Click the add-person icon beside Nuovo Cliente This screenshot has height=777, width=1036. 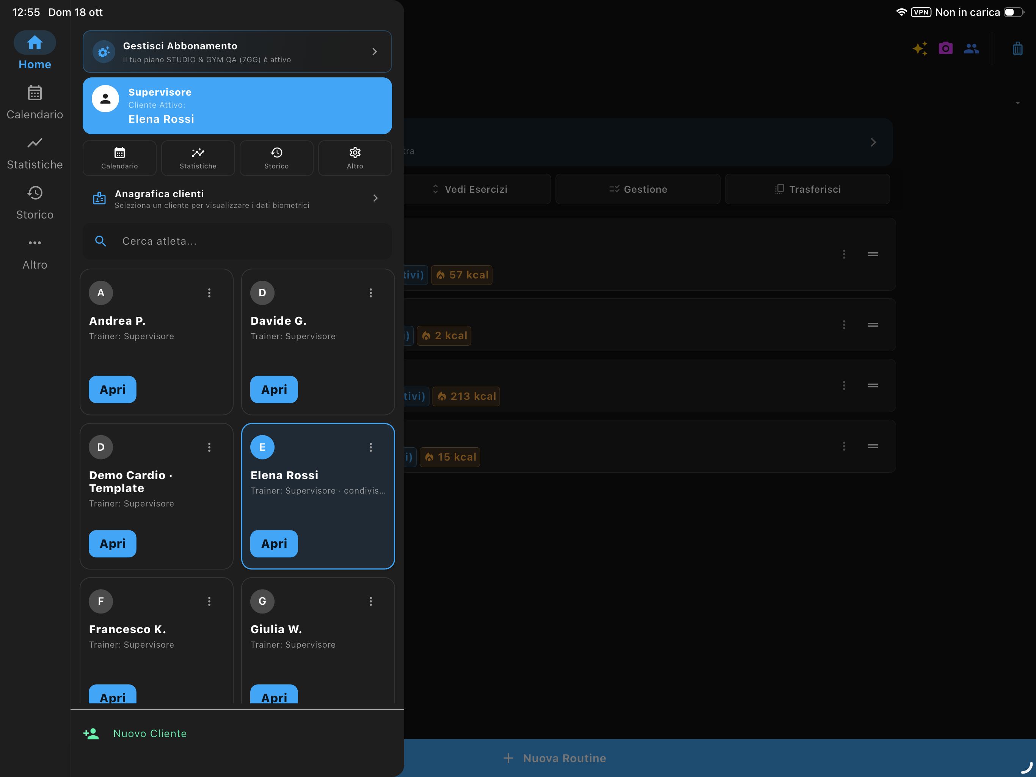pos(91,734)
